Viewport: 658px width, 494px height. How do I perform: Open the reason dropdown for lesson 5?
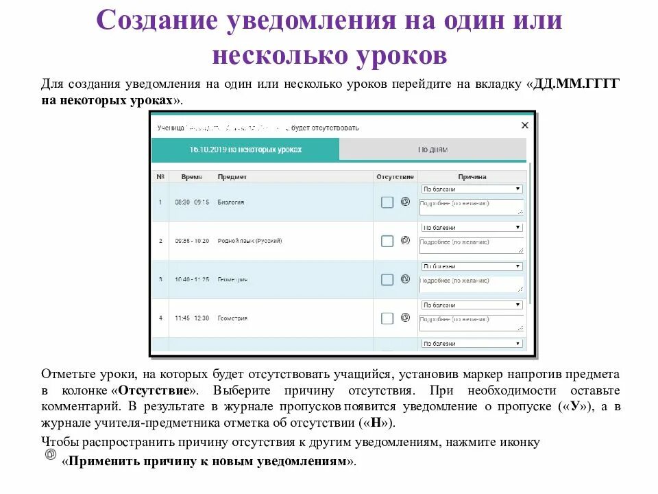point(472,344)
